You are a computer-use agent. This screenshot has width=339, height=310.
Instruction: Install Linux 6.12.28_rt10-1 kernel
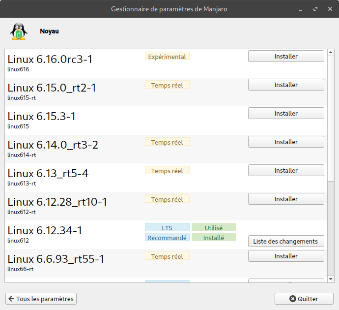coord(286,199)
